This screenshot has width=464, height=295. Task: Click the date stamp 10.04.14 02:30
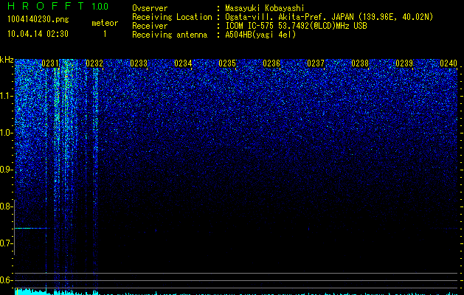(38, 34)
